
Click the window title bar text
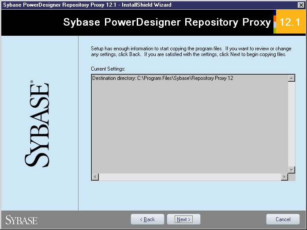pos(87,5)
